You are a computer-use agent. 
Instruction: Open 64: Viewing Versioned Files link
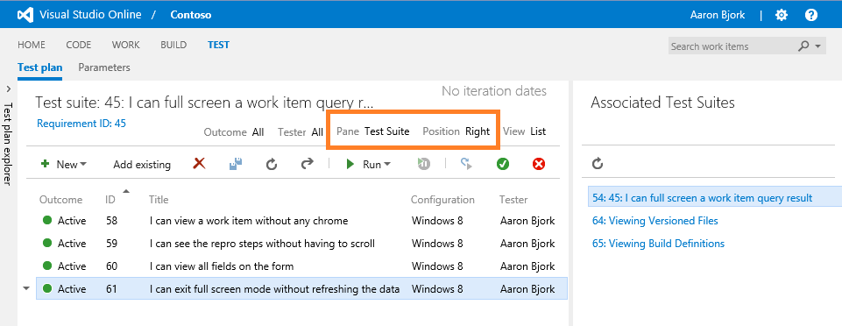(x=655, y=221)
